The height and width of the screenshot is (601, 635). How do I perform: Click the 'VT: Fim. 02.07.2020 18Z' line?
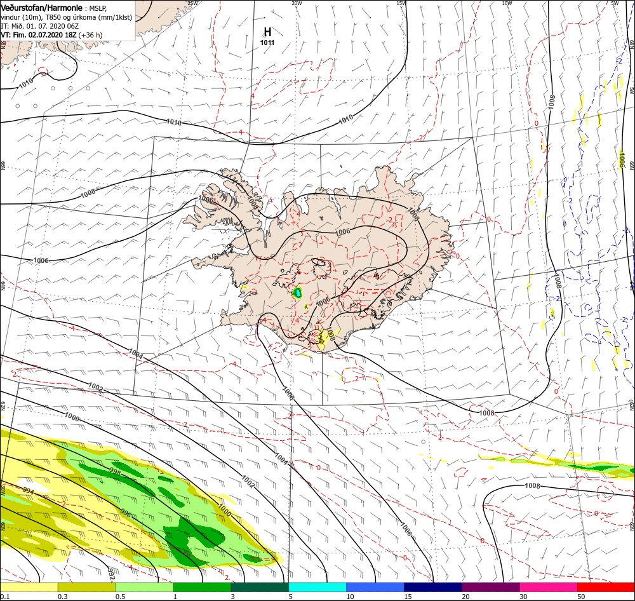tap(39, 35)
